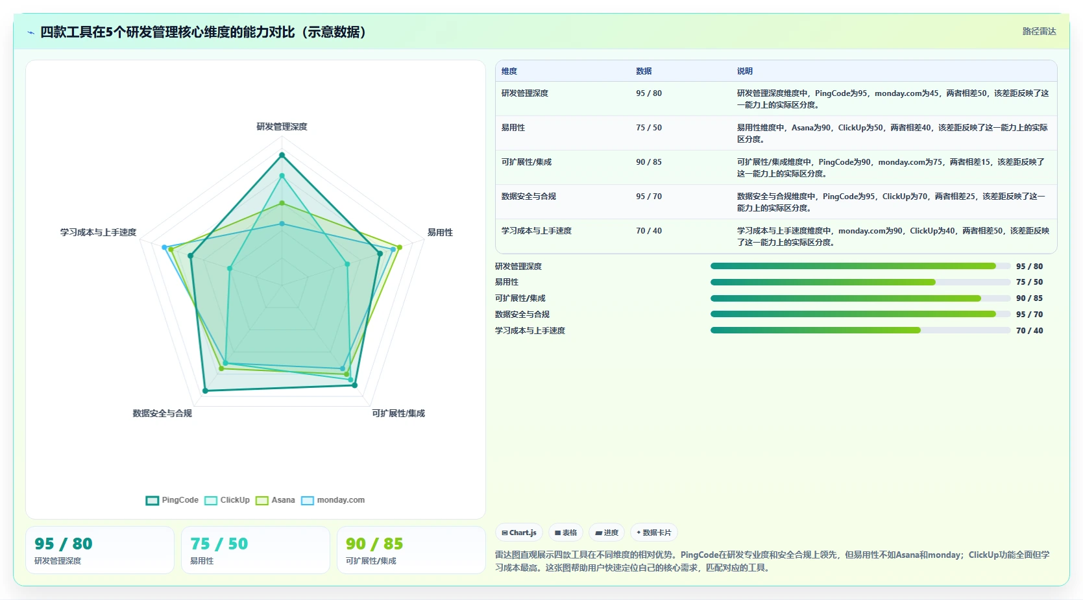Screen dimensions: 1083x600
Task: Click the 路径雷达 label in header
Action: [1040, 31]
